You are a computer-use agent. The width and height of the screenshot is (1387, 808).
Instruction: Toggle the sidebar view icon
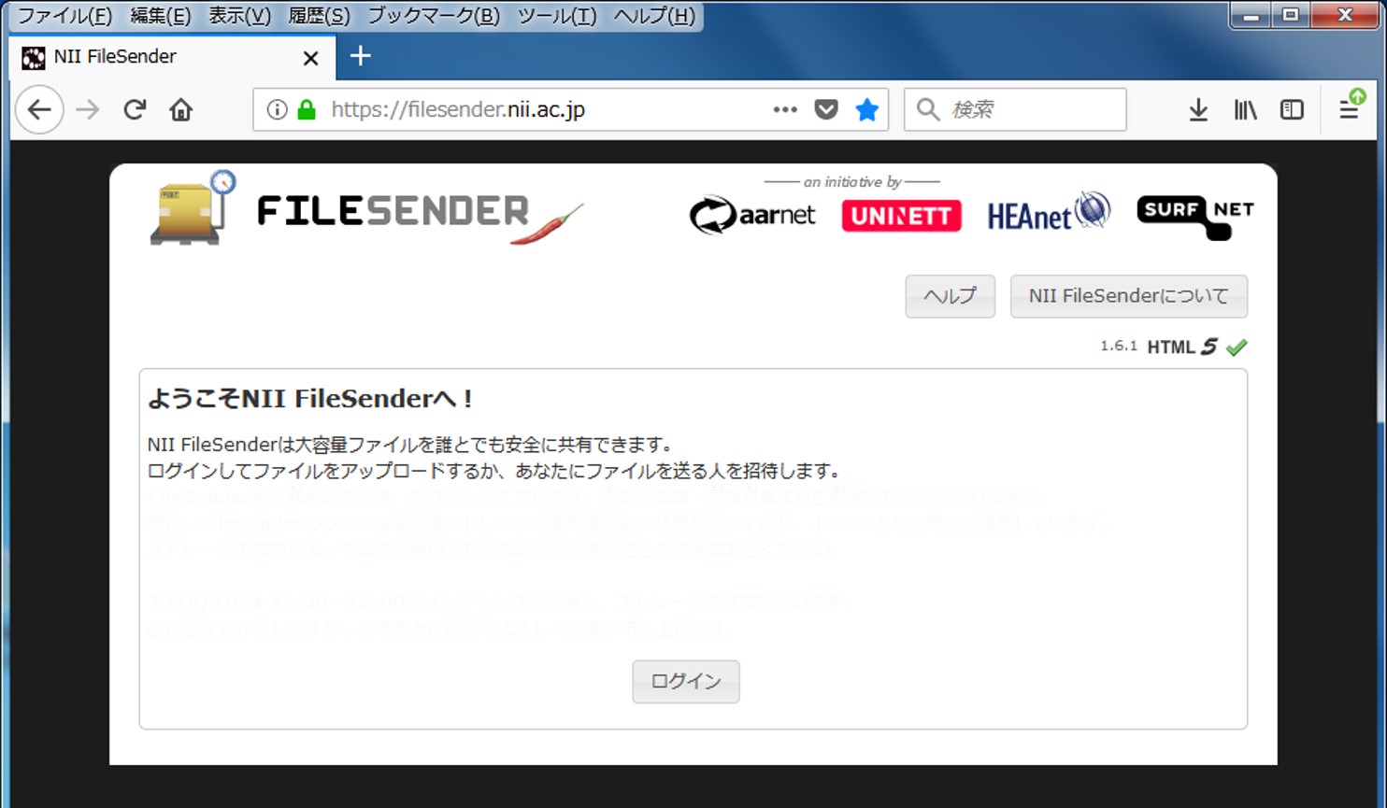tap(1292, 110)
